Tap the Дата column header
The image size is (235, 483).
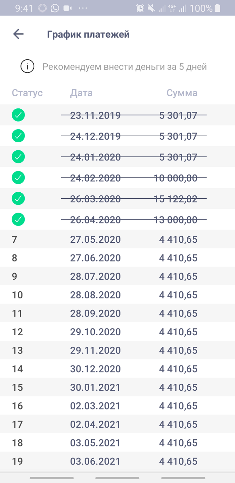coord(81,93)
